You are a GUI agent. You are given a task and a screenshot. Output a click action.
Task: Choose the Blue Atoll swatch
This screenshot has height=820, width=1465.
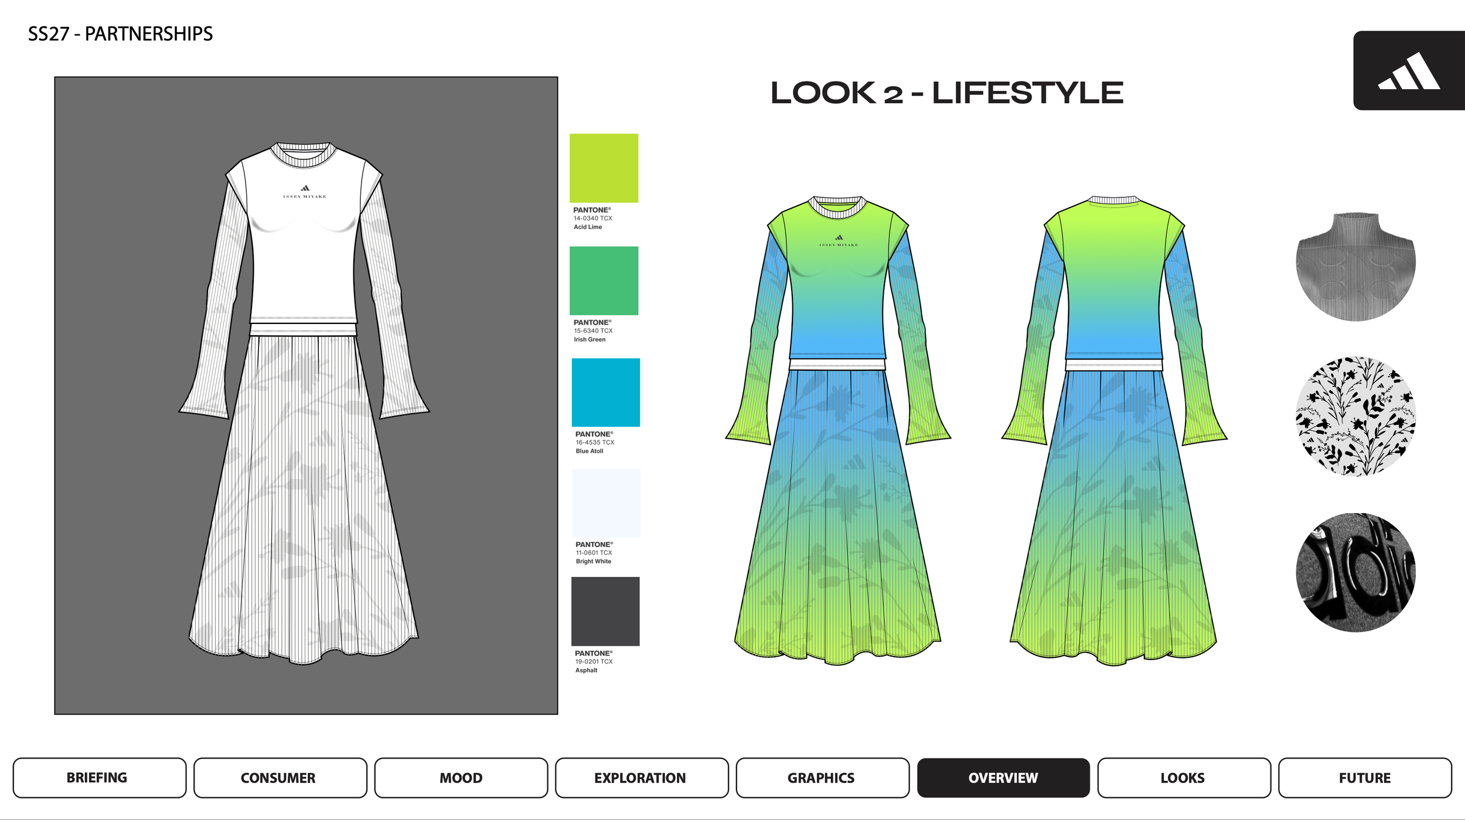(x=605, y=392)
